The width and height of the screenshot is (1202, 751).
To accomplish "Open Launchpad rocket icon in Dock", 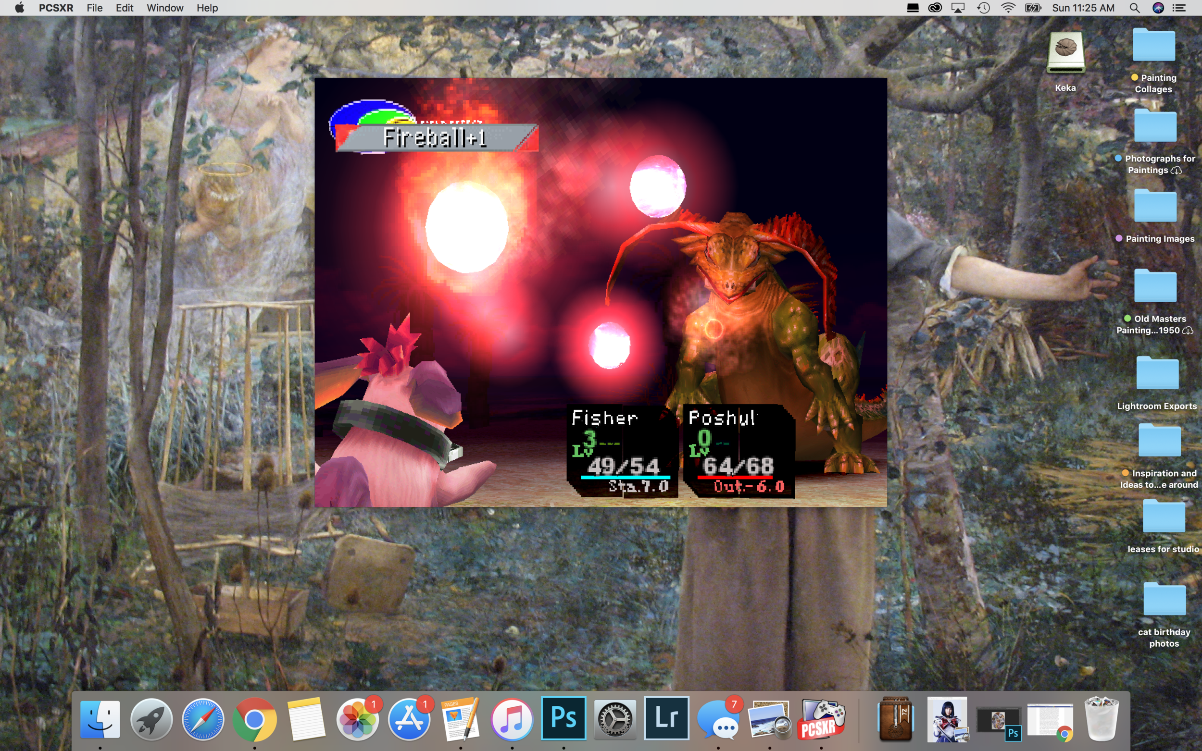I will point(151,719).
